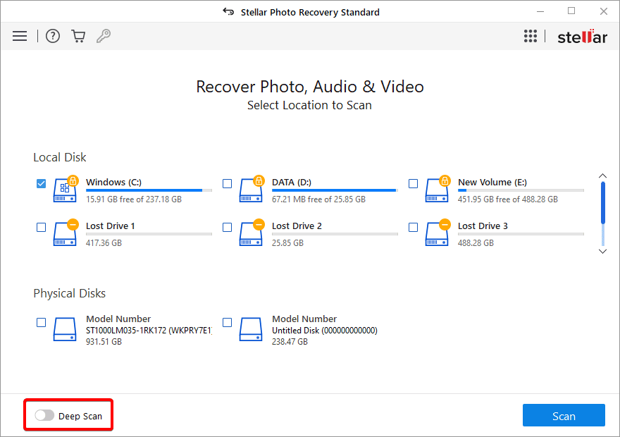Click the DATA (D:) usage bar

click(x=335, y=190)
